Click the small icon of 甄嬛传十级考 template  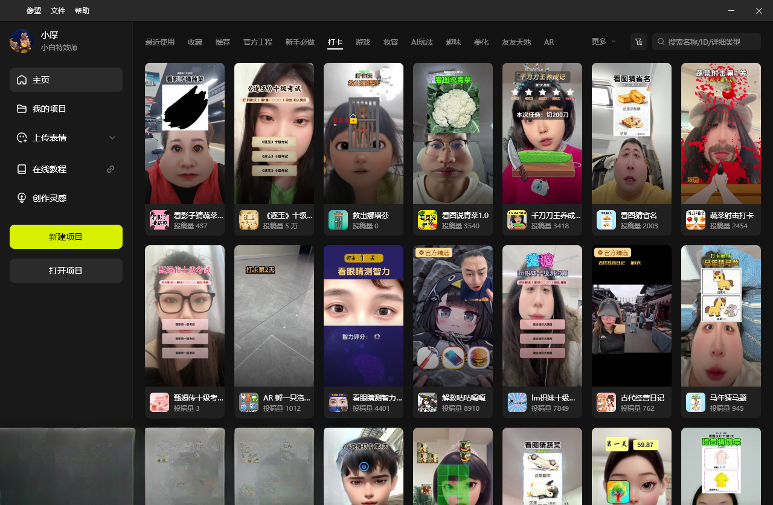[x=159, y=402]
